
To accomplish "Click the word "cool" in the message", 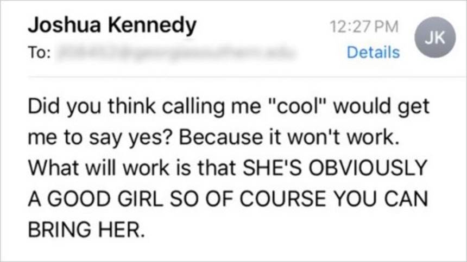I will coord(299,106).
